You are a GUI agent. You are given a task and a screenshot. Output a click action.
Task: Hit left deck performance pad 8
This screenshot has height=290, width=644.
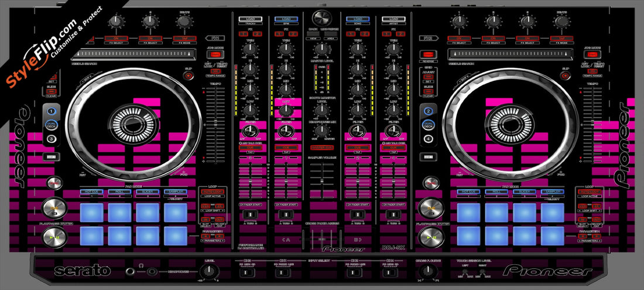(176, 236)
